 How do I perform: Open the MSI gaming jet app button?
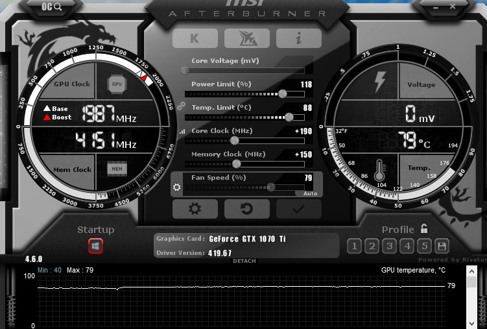tap(247, 38)
